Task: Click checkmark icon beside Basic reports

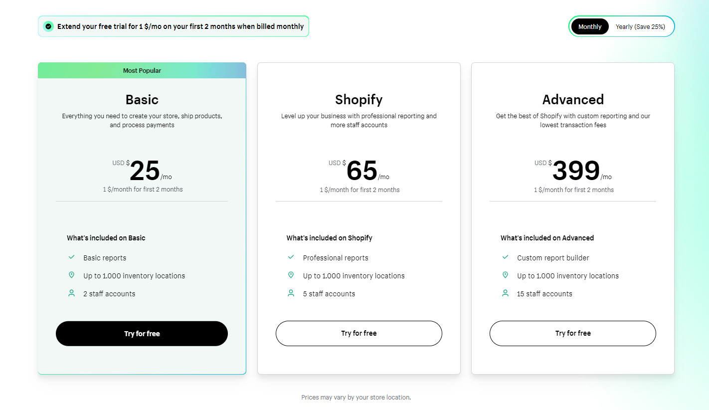Action: 71,257
